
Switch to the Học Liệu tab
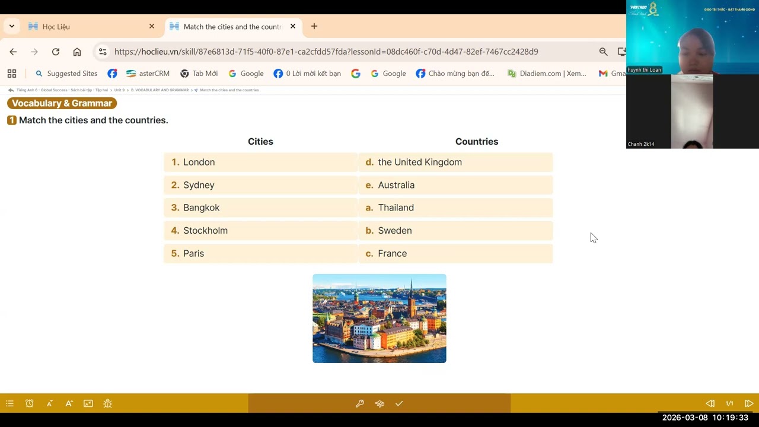(93, 26)
